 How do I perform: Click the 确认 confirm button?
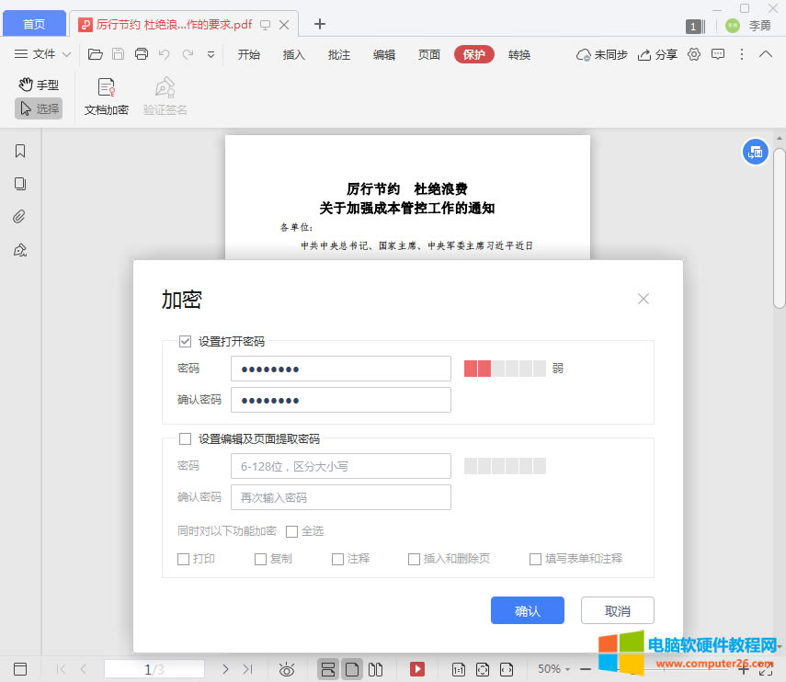coord(527,609)
